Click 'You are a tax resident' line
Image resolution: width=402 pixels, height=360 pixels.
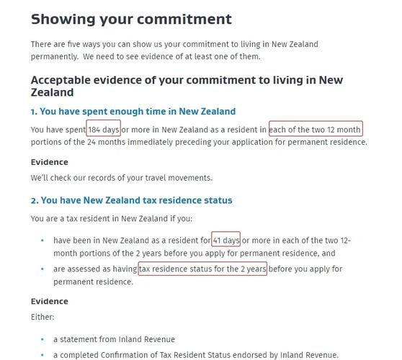tap(112, 219)
